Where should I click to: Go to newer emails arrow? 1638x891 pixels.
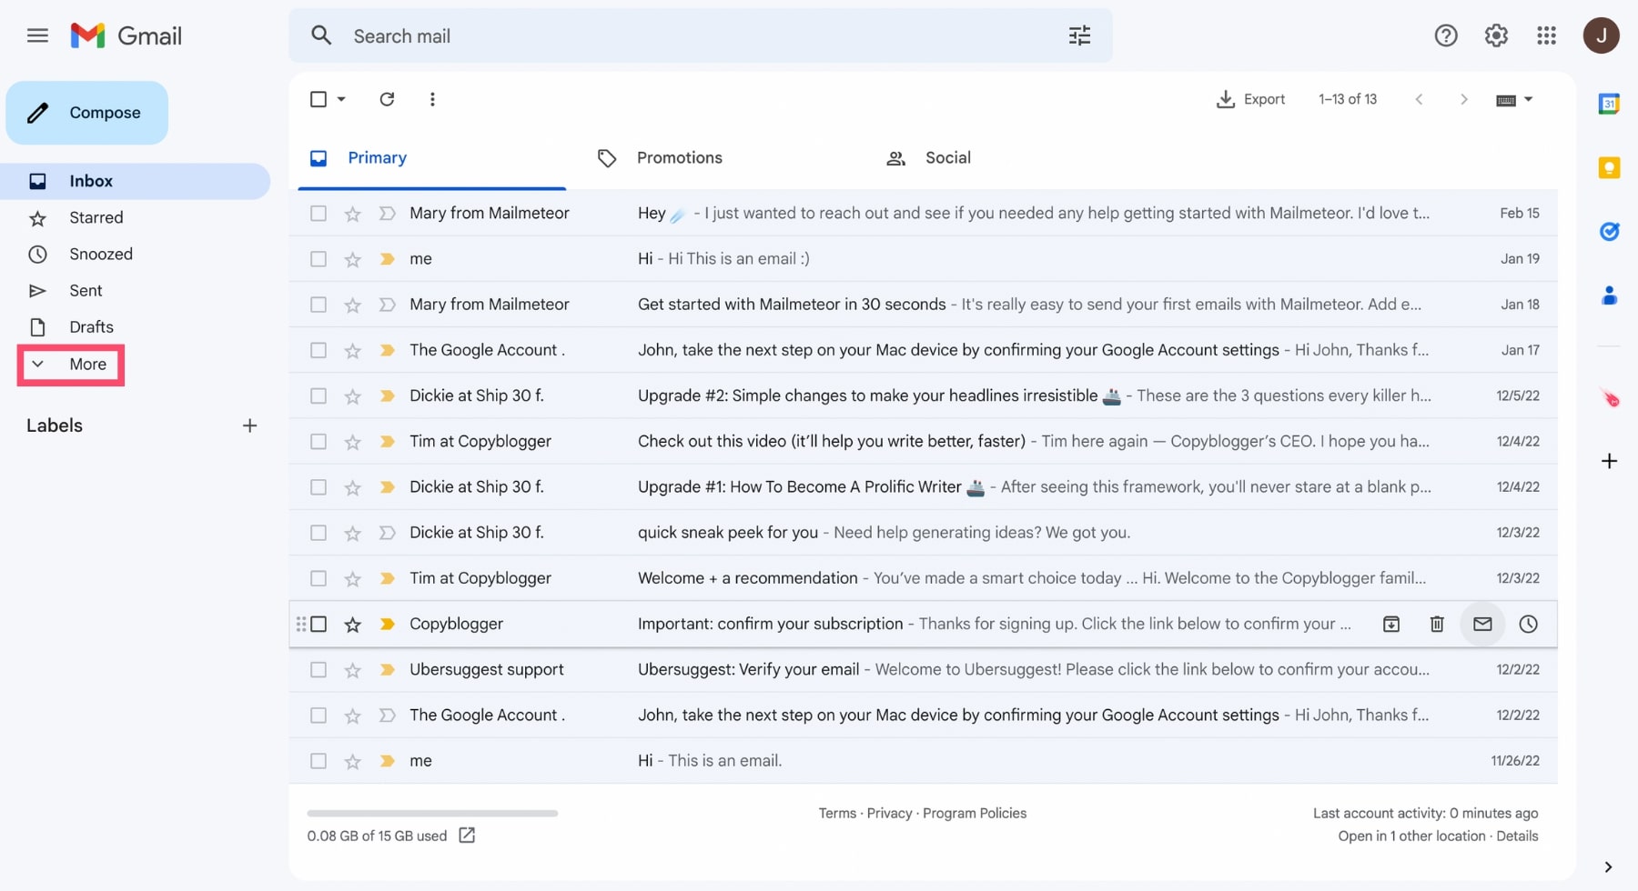[1419, 99]
